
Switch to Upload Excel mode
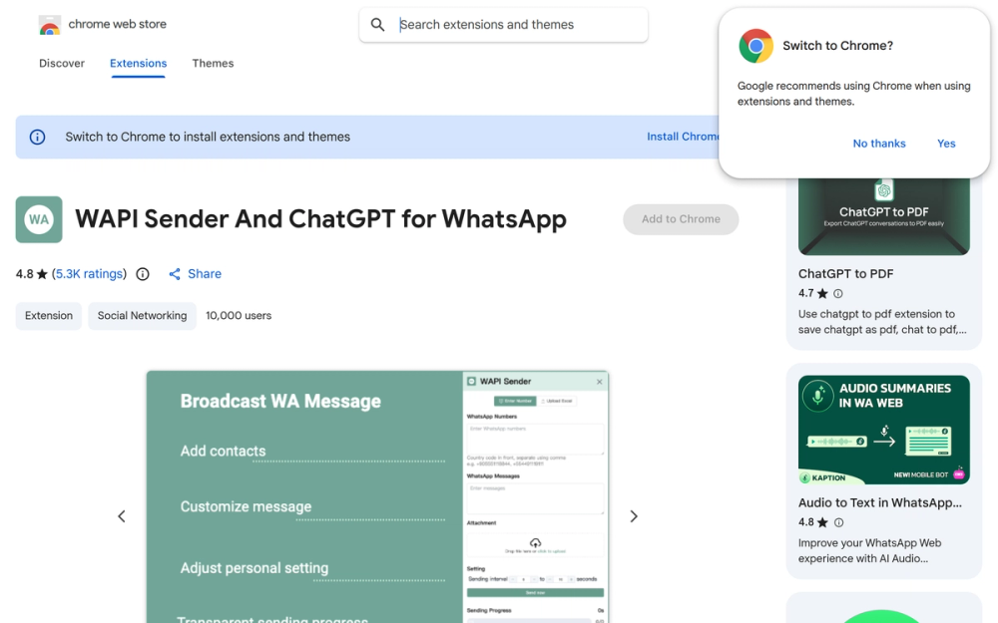[557, 399]
